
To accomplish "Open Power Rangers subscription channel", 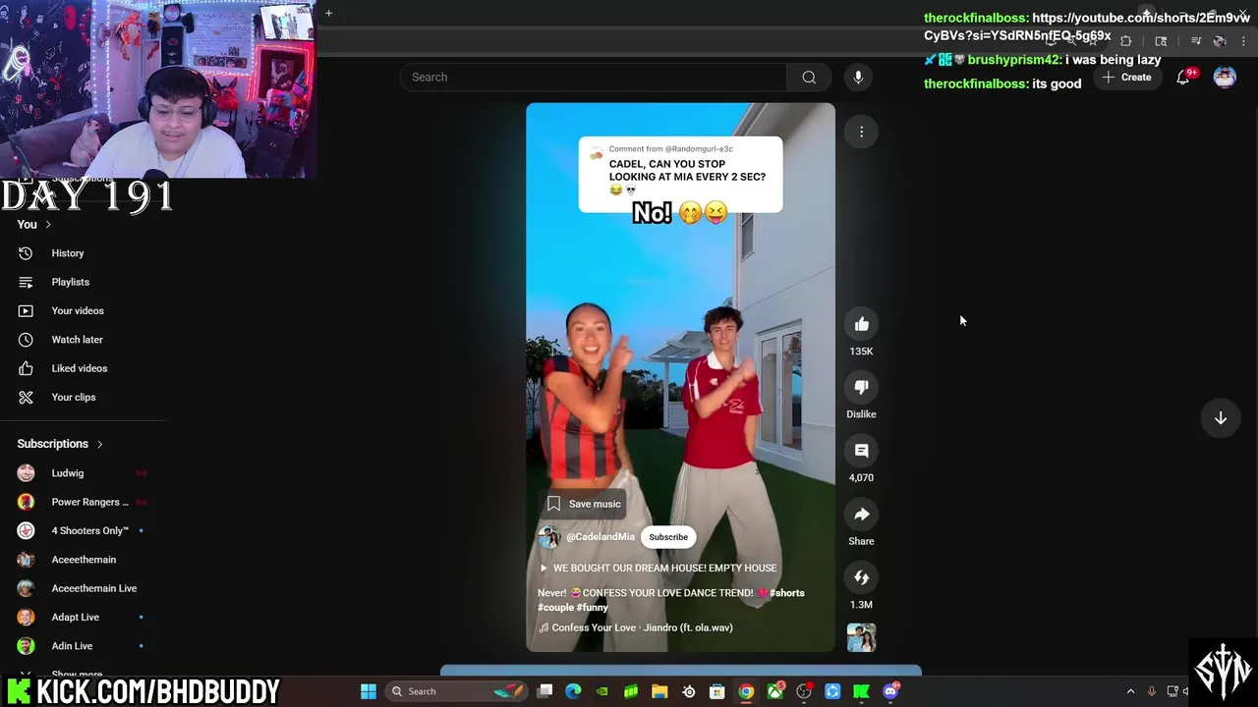I will (88, 502).
